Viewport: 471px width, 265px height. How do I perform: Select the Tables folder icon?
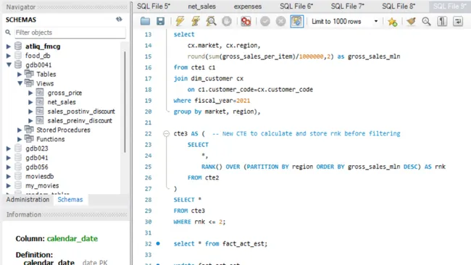[x=29, y=74]
